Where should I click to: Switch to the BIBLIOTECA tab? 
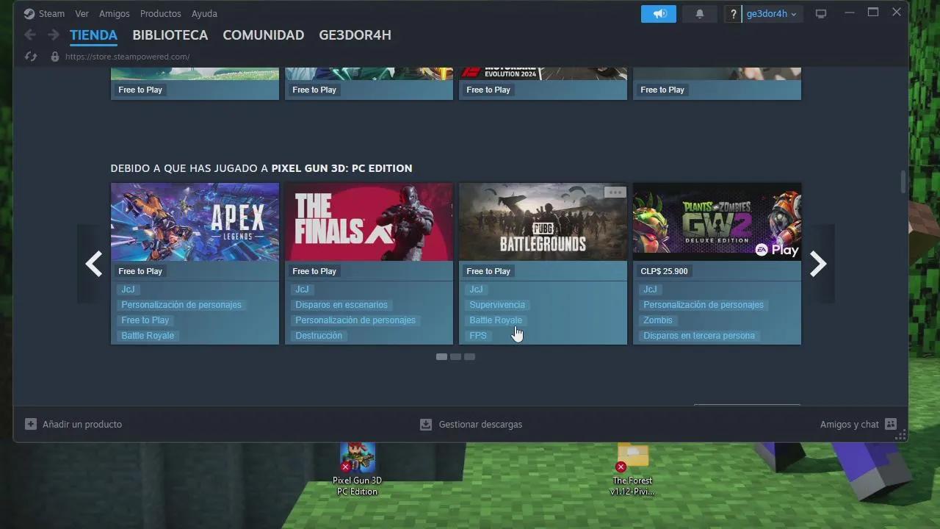[x=170, y=35]
